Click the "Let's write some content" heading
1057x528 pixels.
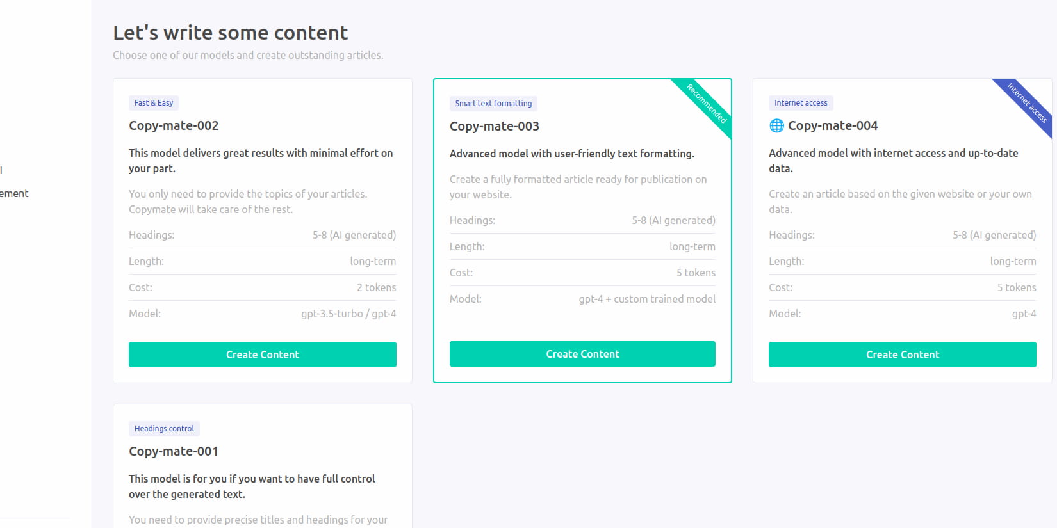pyautogui.click(x=231, y=33)
